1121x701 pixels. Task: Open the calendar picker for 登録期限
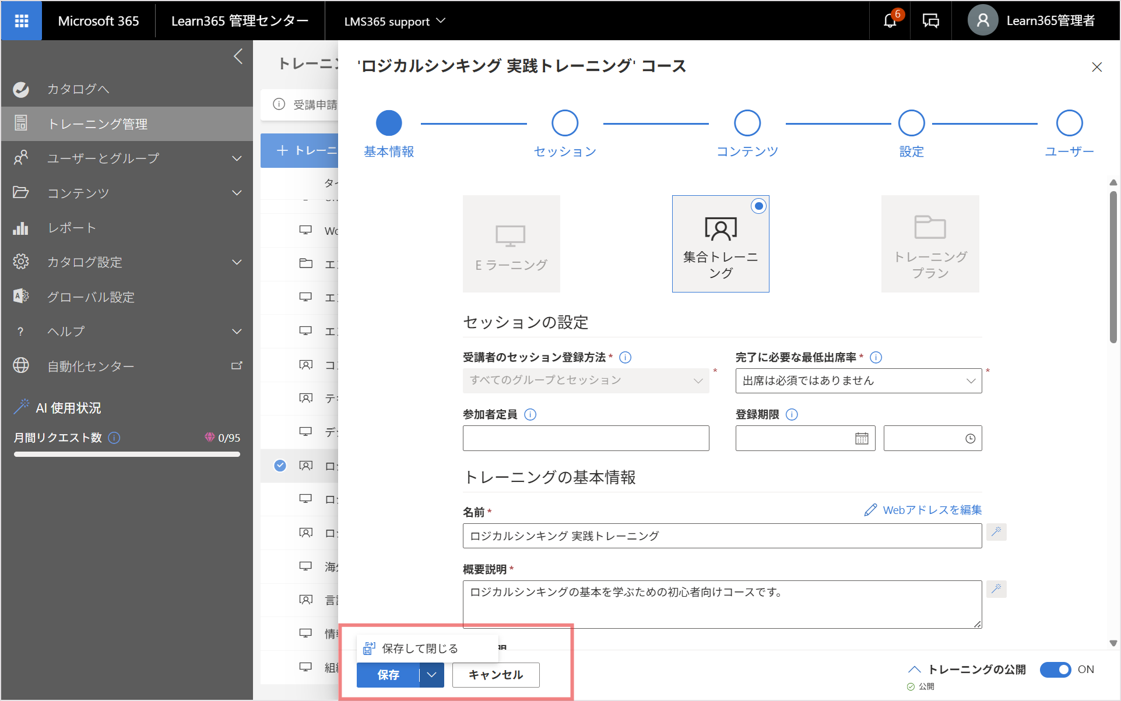pos(862,438)
